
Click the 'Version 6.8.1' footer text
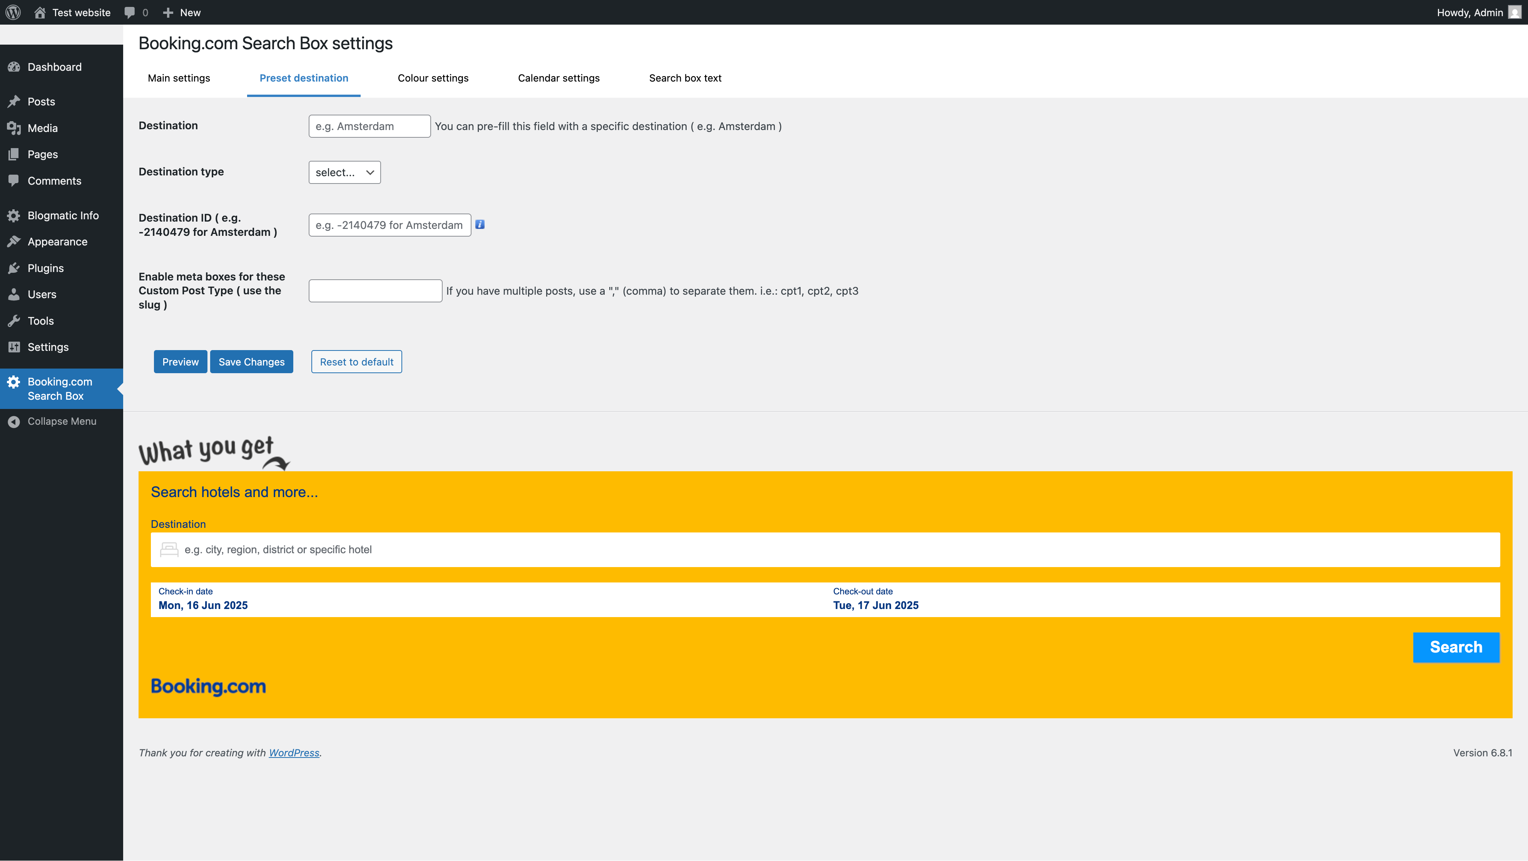pyautogui.click(x=1482, y=753)
